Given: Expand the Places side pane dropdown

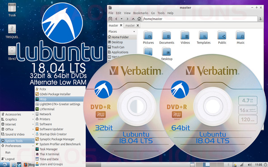Looking at the screenshot, I should click(x=134, y=31).
